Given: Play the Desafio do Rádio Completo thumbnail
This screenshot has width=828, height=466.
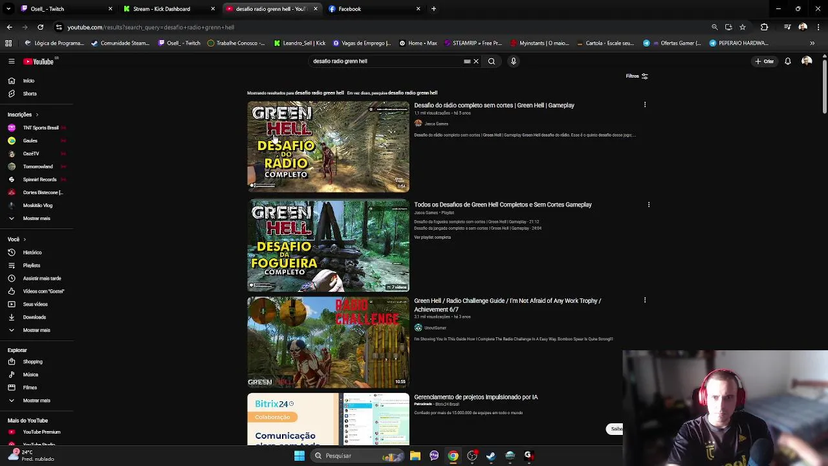Looking at the screenshot, I should 328,146.
